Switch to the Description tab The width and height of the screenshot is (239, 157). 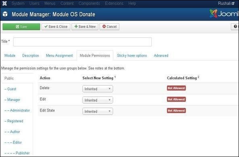click(31, 56)
